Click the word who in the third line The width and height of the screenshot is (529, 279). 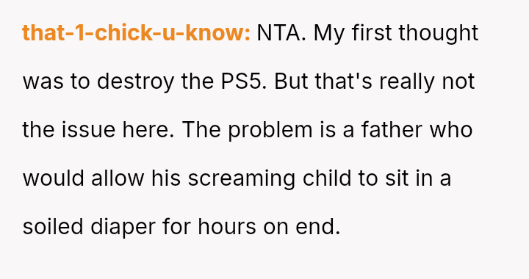point(450,130)
